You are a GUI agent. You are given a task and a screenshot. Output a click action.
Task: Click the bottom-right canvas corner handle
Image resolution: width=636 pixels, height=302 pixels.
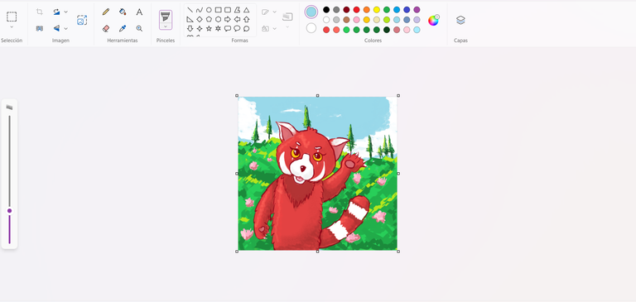398,252
